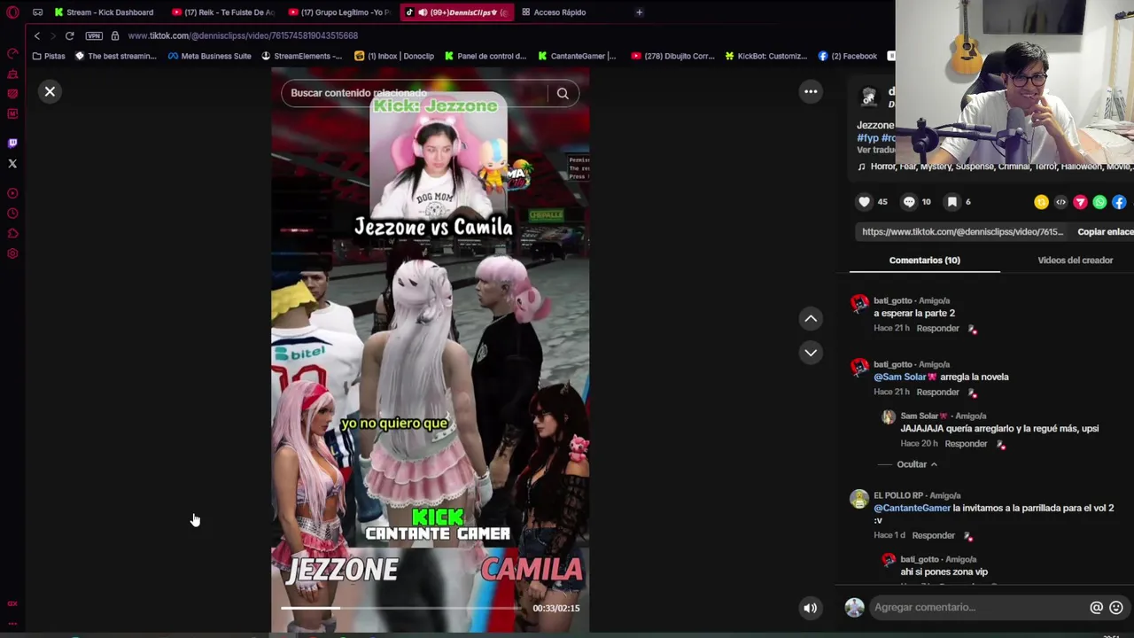Open the music track 'Horror, Fear, Mystery...'
This screenshot has width=1134, height=638.
tap(1001, 167)
